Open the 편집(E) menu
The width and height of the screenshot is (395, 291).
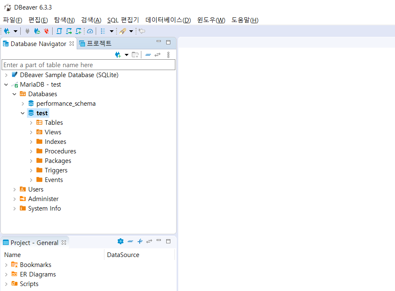click(38, 20)
